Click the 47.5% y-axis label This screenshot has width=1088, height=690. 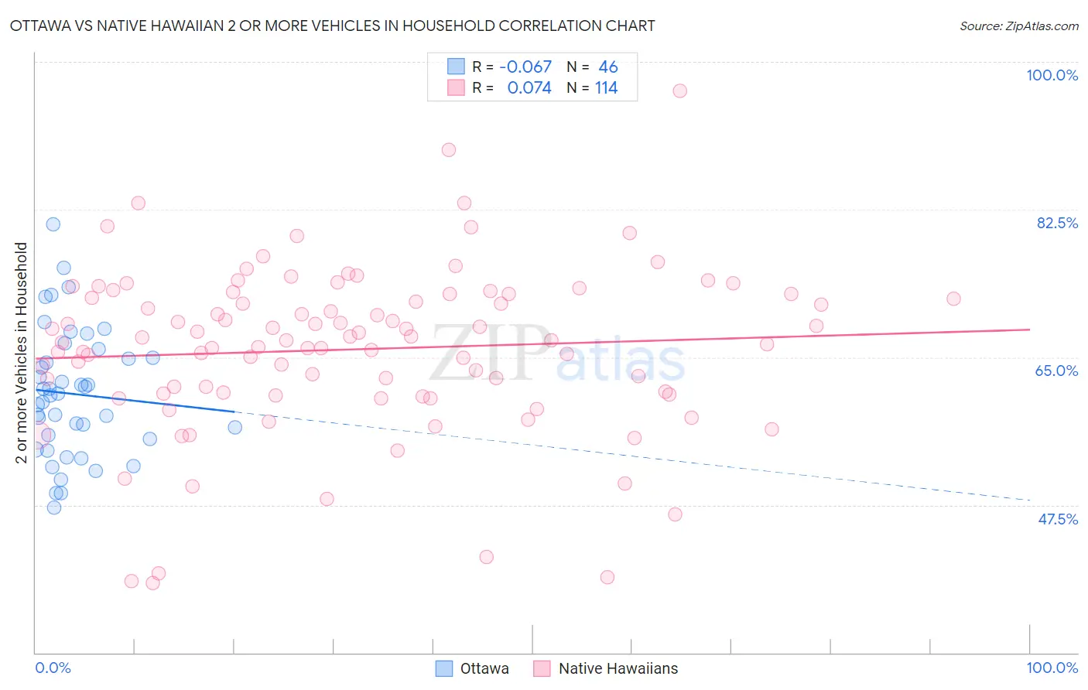(1058, 519)
